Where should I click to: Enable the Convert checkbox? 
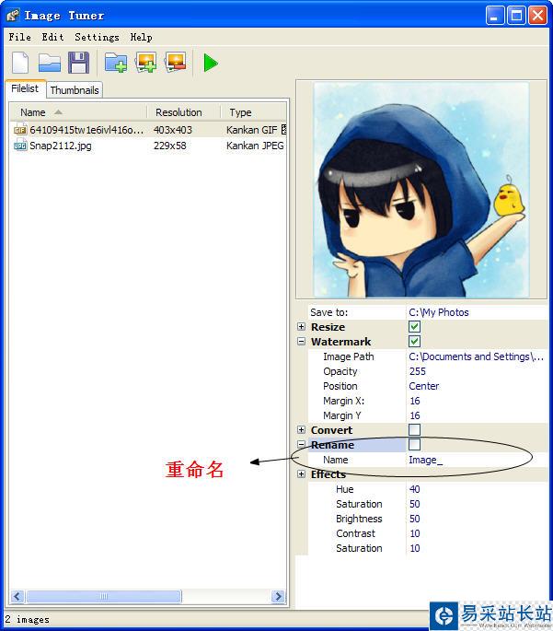click(x=414, y=430)
